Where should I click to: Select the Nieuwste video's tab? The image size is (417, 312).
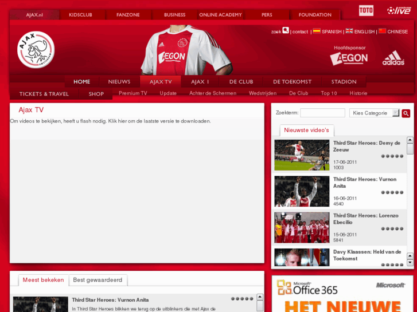point(307,130)
